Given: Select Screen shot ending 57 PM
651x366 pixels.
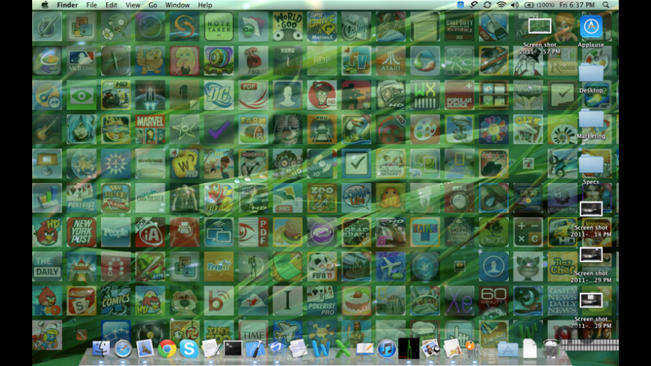Looking at the screenshot, I should tap(540, 27).
